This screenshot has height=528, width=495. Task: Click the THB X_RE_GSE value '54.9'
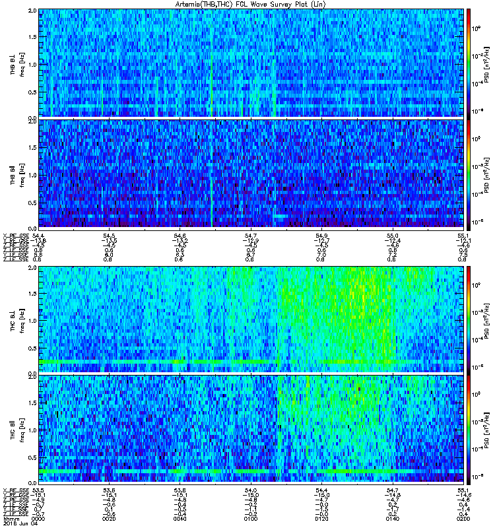click(x=321, y=236)
